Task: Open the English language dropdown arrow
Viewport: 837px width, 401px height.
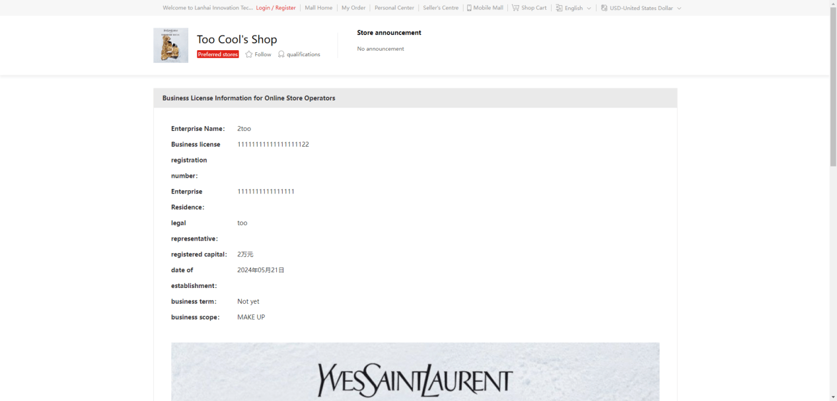Action: 589,9
